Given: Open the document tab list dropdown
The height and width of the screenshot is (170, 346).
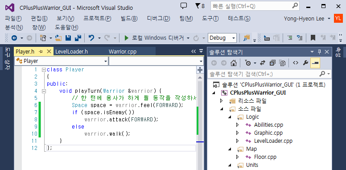Looking at the screenshot, I should [201, 51].
